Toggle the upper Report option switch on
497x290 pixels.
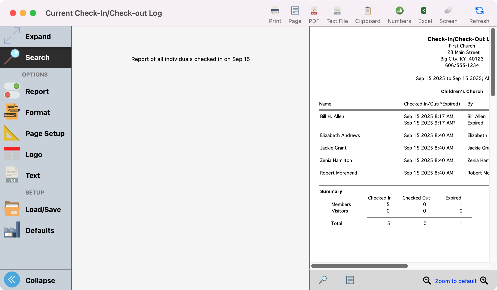pyautogui.click(x=12, y=86)
